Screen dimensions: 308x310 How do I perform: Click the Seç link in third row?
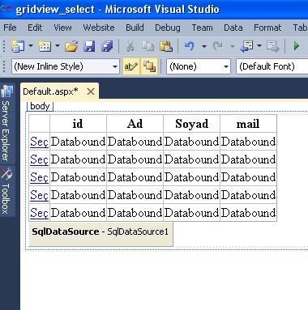point(39,177)
